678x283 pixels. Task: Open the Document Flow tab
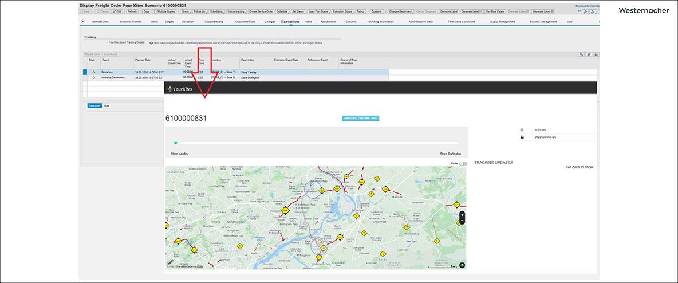[245, 22]
